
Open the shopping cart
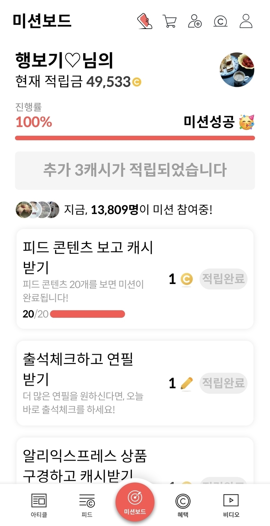(x=169, y=21)
